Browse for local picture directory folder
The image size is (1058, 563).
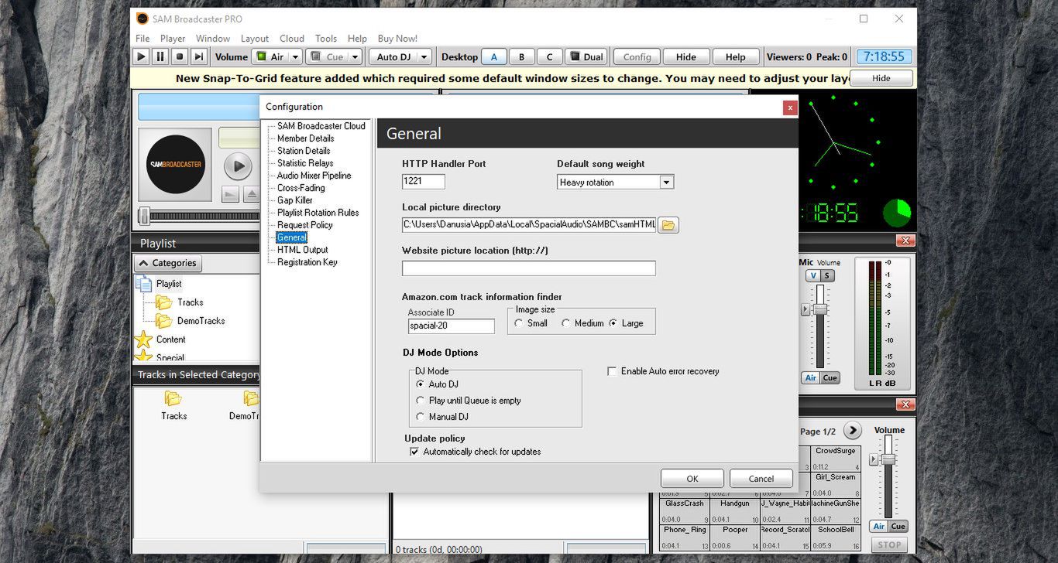click(x=668, y=225)
